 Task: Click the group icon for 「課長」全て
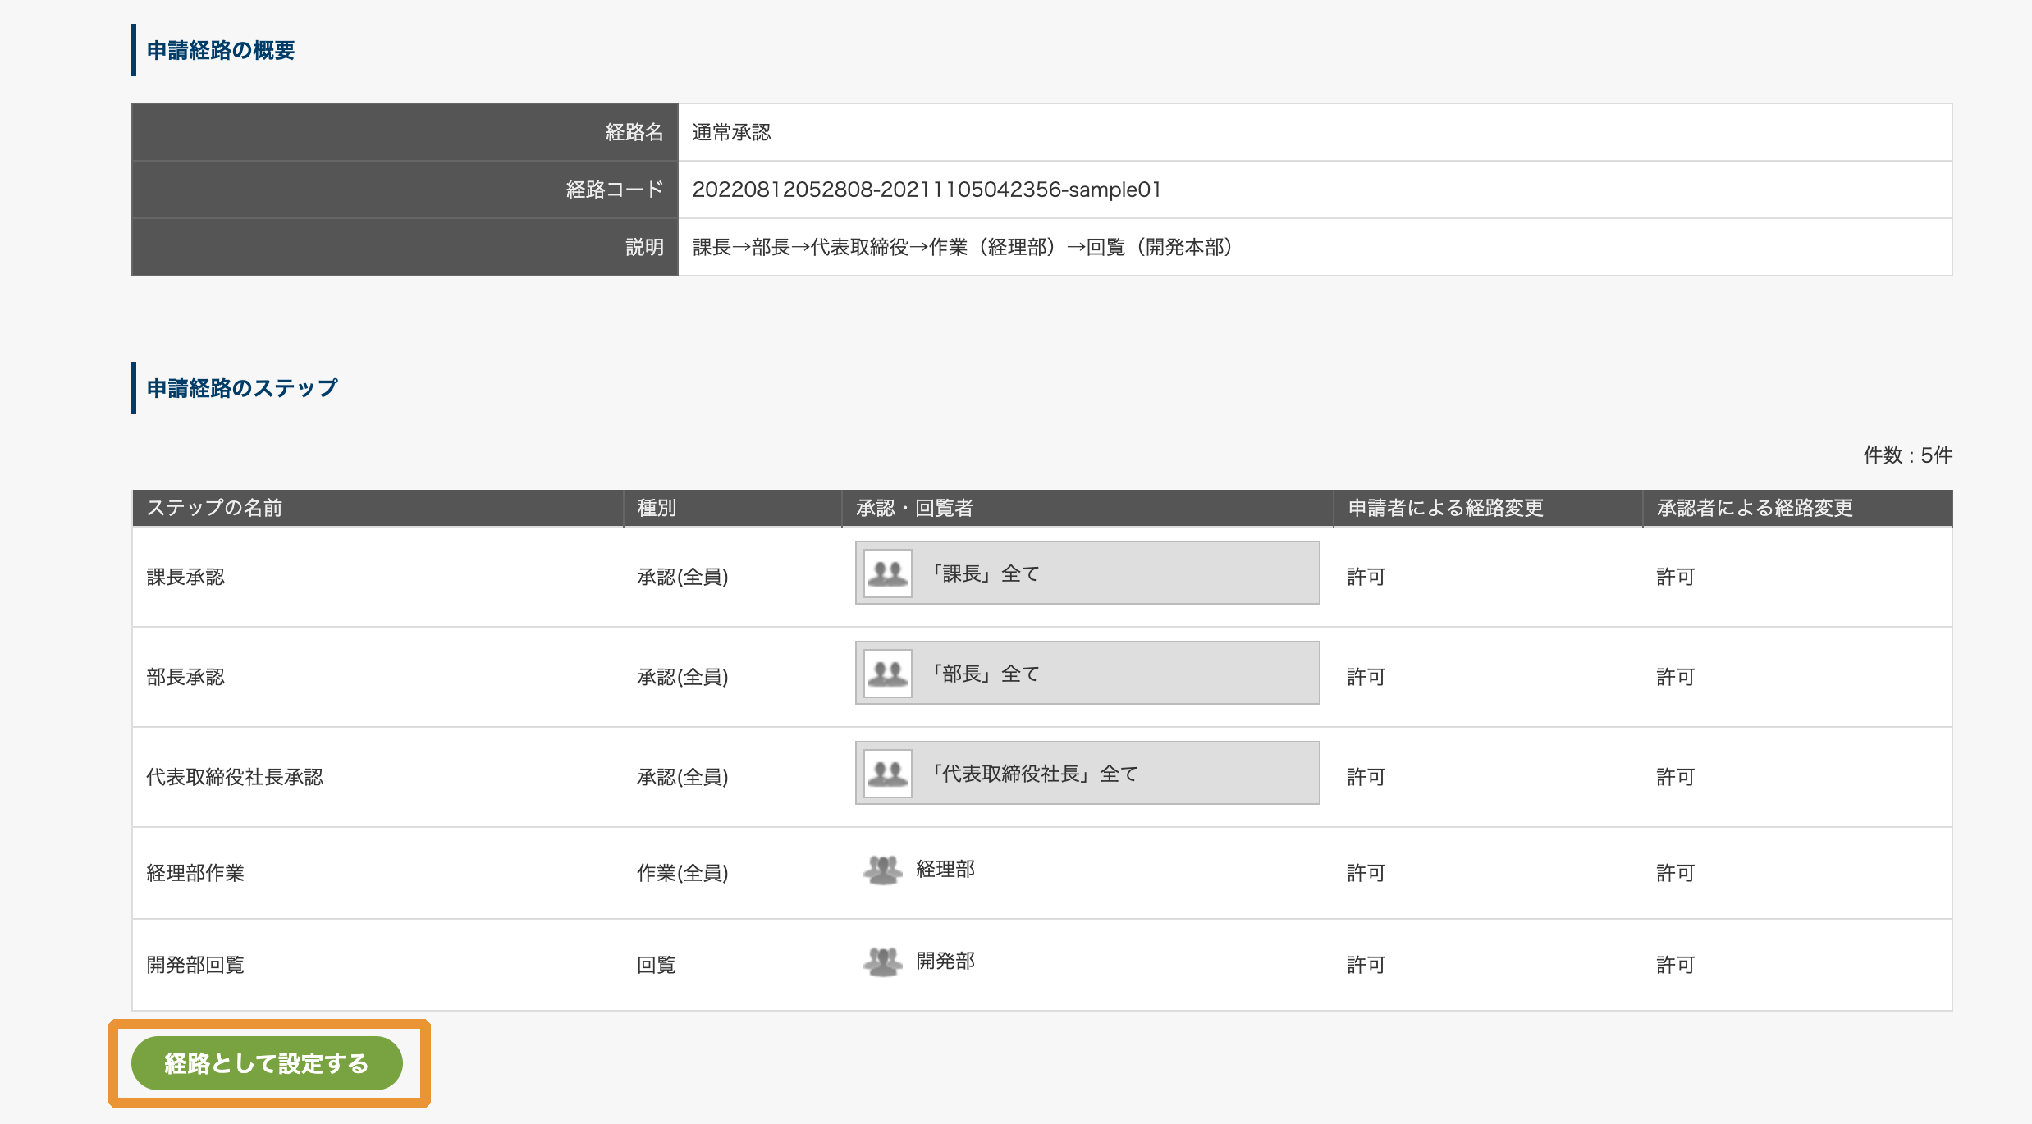pyautogui.click(x=888, y=573)
